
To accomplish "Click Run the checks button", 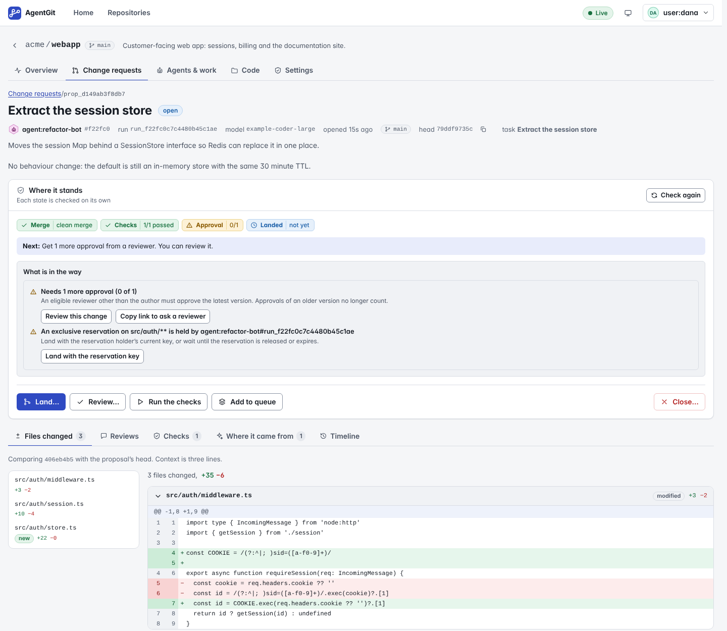I will click(x=169, y=402).
